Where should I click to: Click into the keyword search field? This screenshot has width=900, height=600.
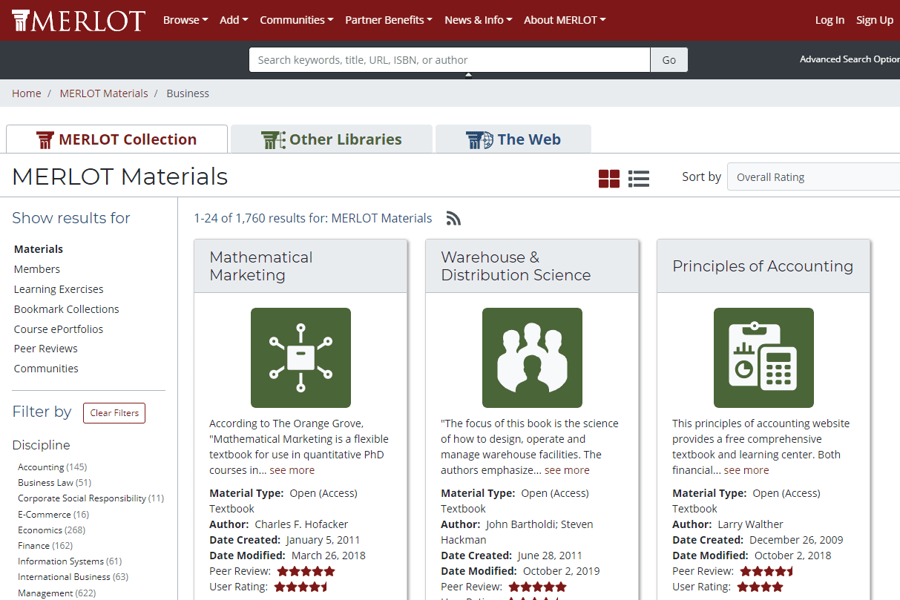pyautogui.click(x=449, y=60)
